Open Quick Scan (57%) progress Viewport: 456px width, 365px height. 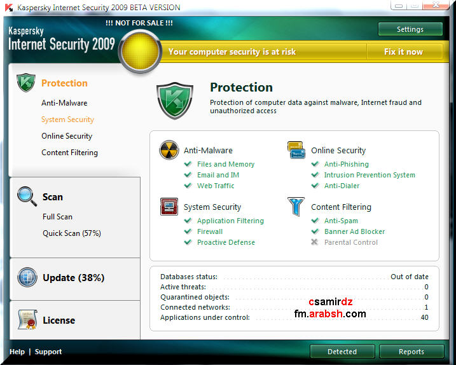71,233
